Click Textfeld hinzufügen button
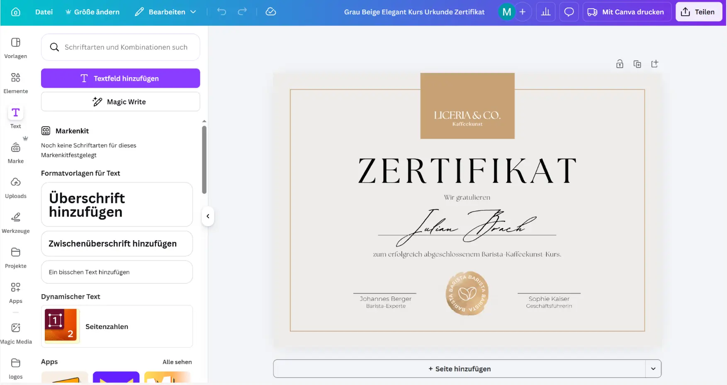 pos(120,78)
